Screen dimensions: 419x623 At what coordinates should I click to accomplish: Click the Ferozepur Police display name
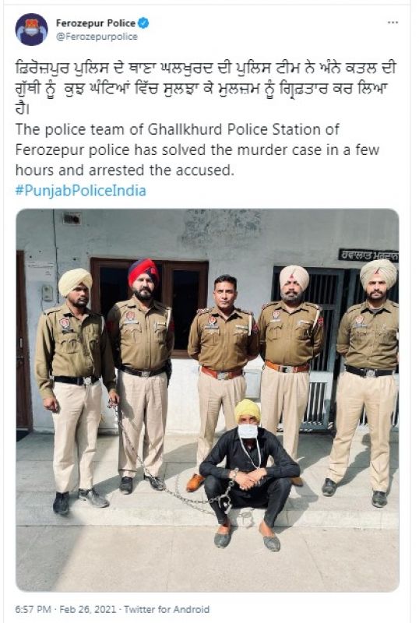click(96, 23)
